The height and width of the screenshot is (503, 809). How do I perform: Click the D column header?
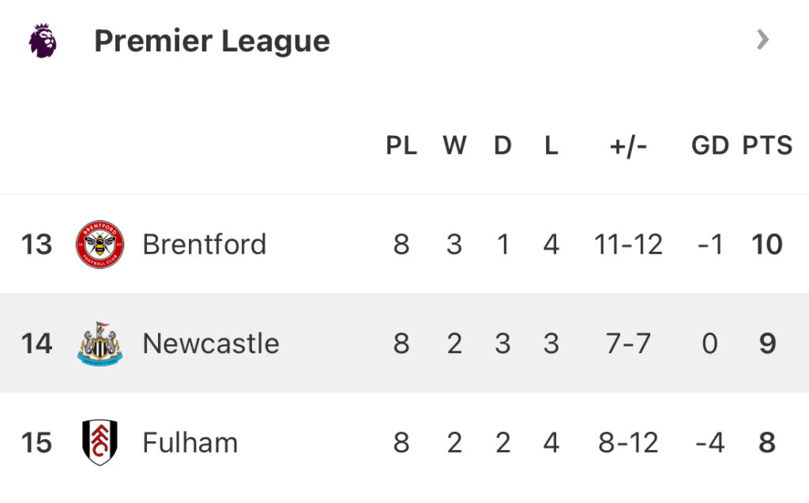point(502,145)
